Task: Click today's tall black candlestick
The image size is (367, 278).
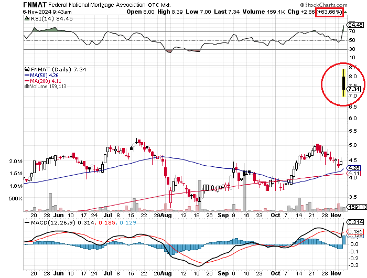Action: click(343, 83)
